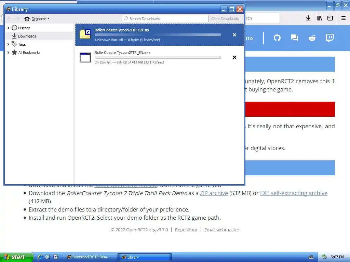The image size is (350, 262).
Task: Click the zip file icon in downloads
Action: [x=85, y=34]
